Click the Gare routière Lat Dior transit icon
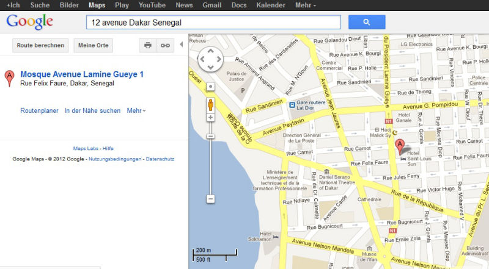The width and height of the screenshot is (489, 269). pos(292,105)
